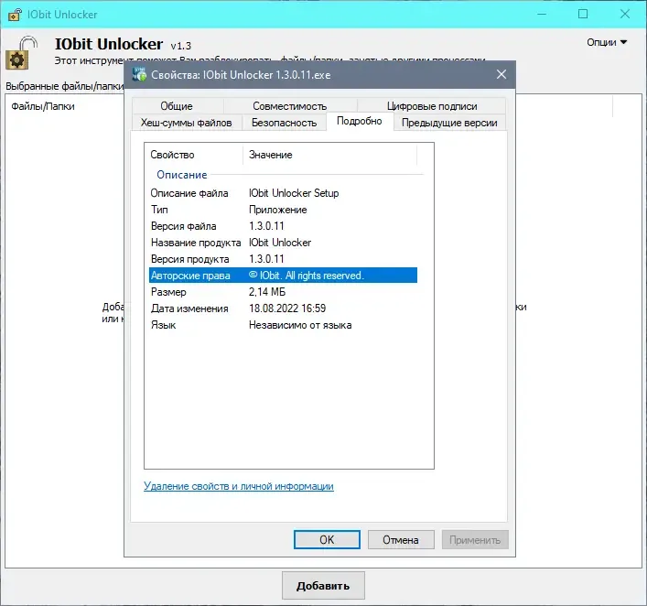The image size is (647, 606).
Task: Select the Подробно tab
Action: point(360,121)
